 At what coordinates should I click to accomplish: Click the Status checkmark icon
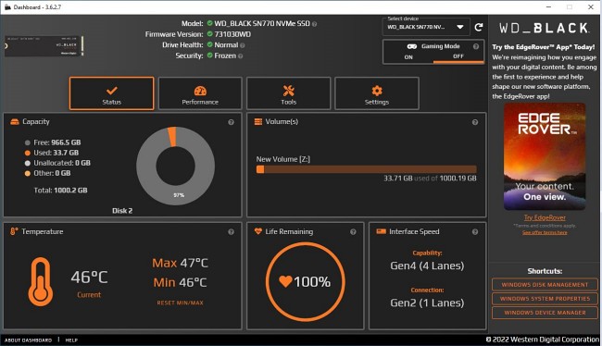coord(112,91)
